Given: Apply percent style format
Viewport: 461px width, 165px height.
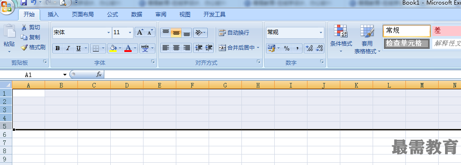Looking at the screenshot, I should (287, 48).
